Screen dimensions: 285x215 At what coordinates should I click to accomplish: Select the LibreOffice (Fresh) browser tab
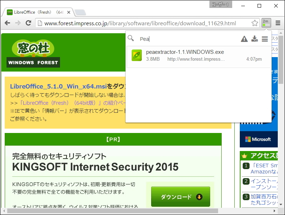pyautogui.click(x=38, y=12)
